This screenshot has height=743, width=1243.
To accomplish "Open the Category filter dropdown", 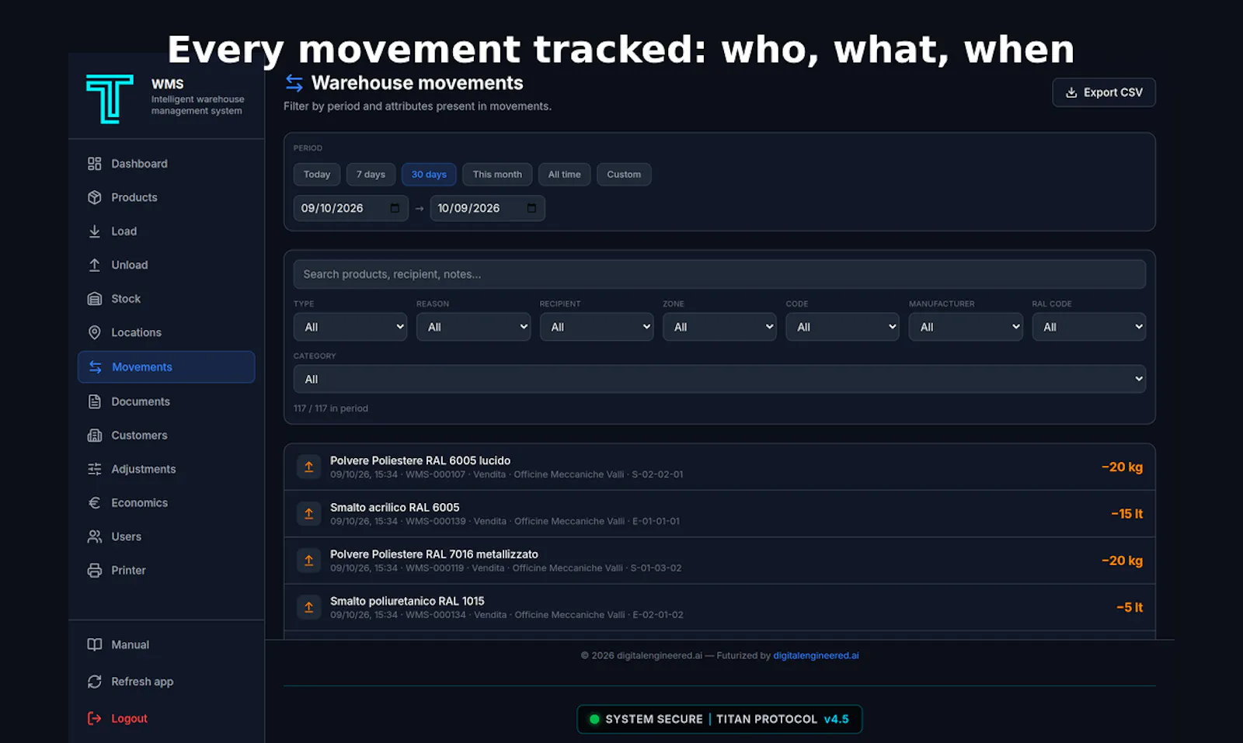I will click(x=719, y=379).
